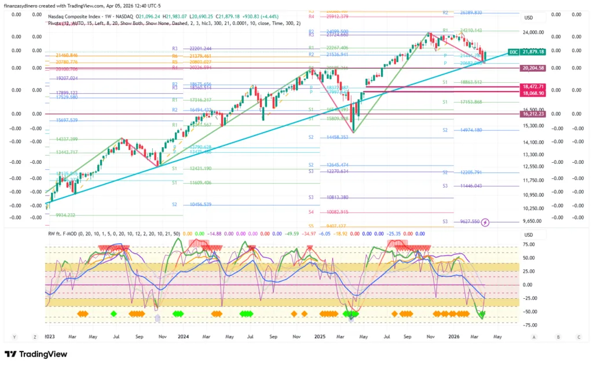Select the RW ft. F-MOD indicator legend
Screen dimensions: 593x366
click(x=64, y=233)
